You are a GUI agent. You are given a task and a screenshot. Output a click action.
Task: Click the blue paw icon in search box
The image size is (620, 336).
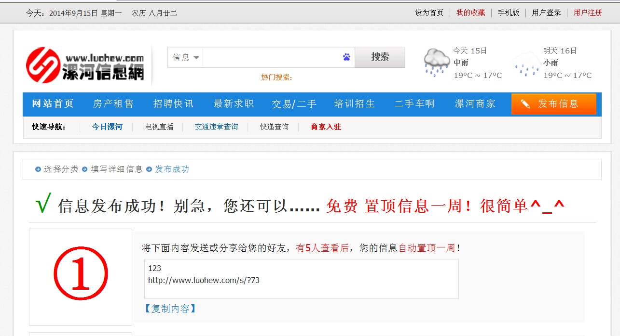tap(346, 57)
